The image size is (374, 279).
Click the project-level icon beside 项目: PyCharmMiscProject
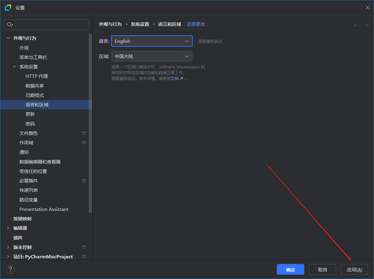pyautogui.click(x=84, y=257)
